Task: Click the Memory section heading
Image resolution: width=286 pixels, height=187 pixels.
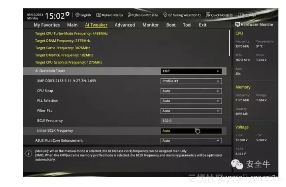Action: click(243, 87)
